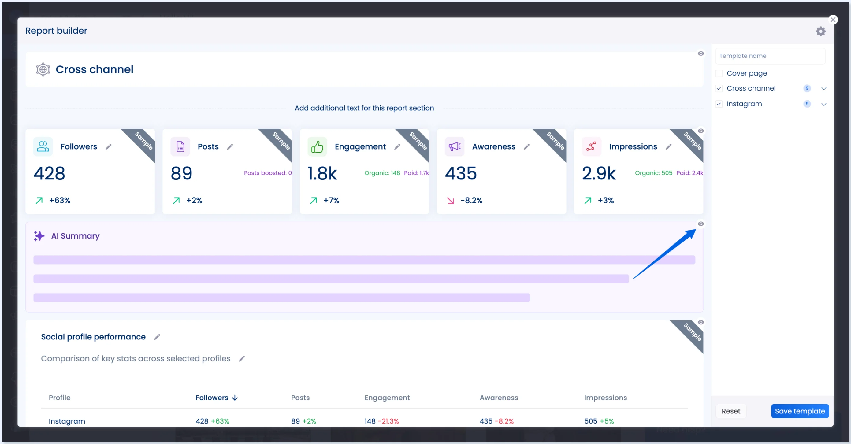Click the Posts boosted: 0 text
Image resolution: width=851 pixels, height=444 pixels.
(x=268, y=173)
